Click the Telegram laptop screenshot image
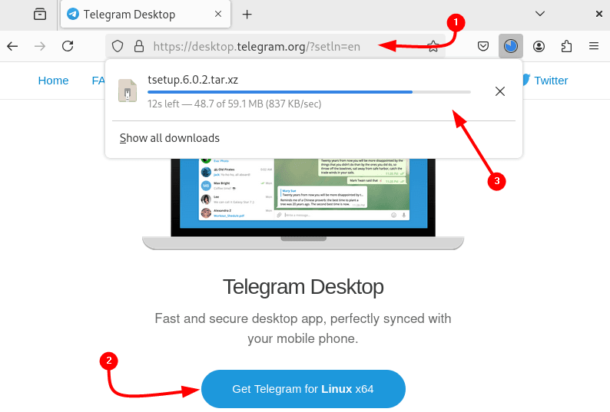This screenshot has height=412, width=610. [303, 203]
